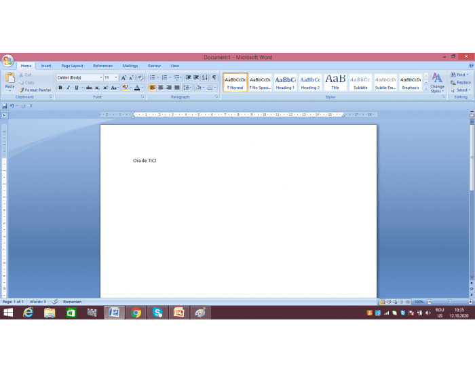
Task: Sort text alphabetically with A-Z icon
Action: coord(205,78)
